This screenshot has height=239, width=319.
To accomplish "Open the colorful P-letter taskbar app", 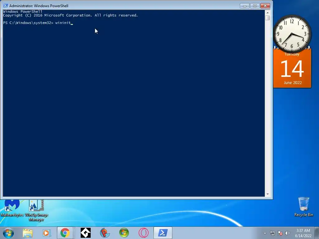I will (105, 233).
